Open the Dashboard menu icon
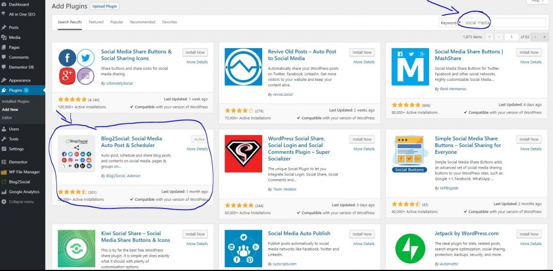553x271 pixels. [3, 4]
